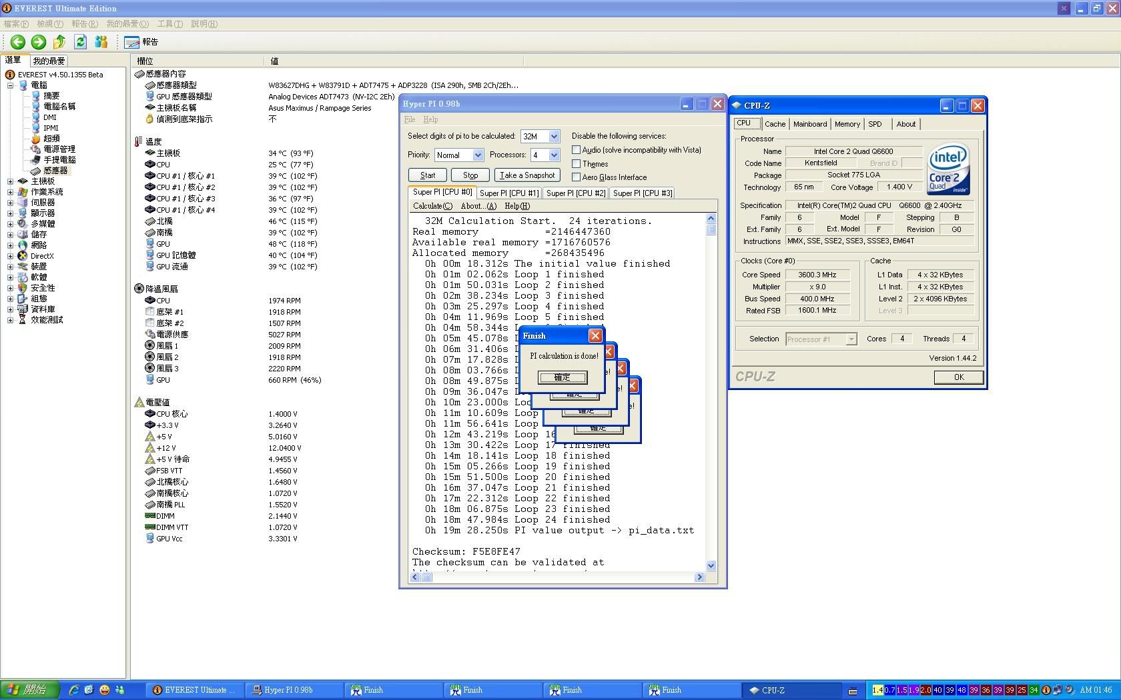This screenshot has width=1121, height=700.
Task: Collapse the 電腦 computer tree node
Action: tap(10, 85)
